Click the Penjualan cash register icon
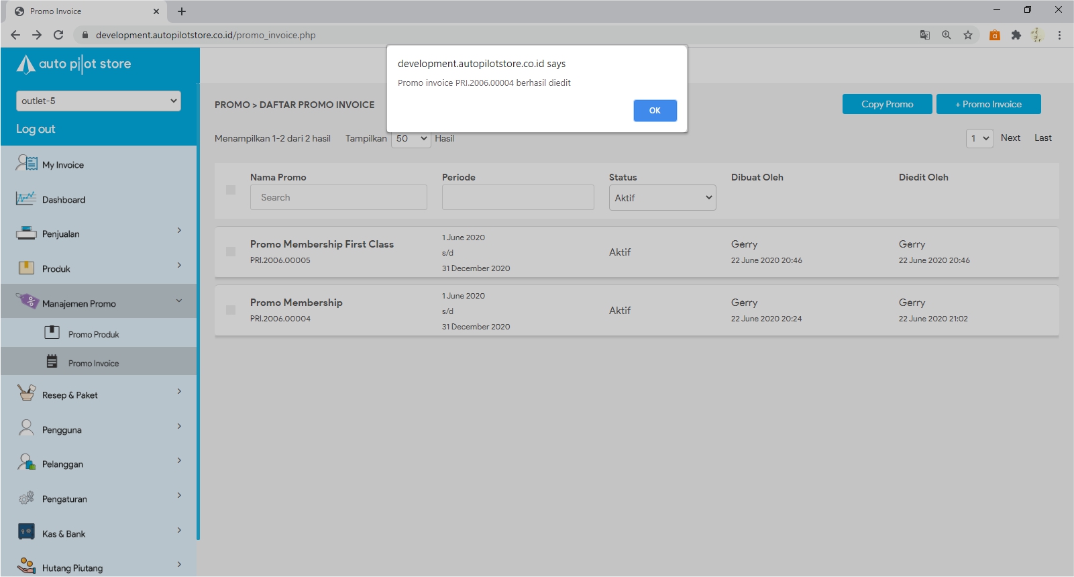This screenshot has height=577, width=1074. click(26, 233)
